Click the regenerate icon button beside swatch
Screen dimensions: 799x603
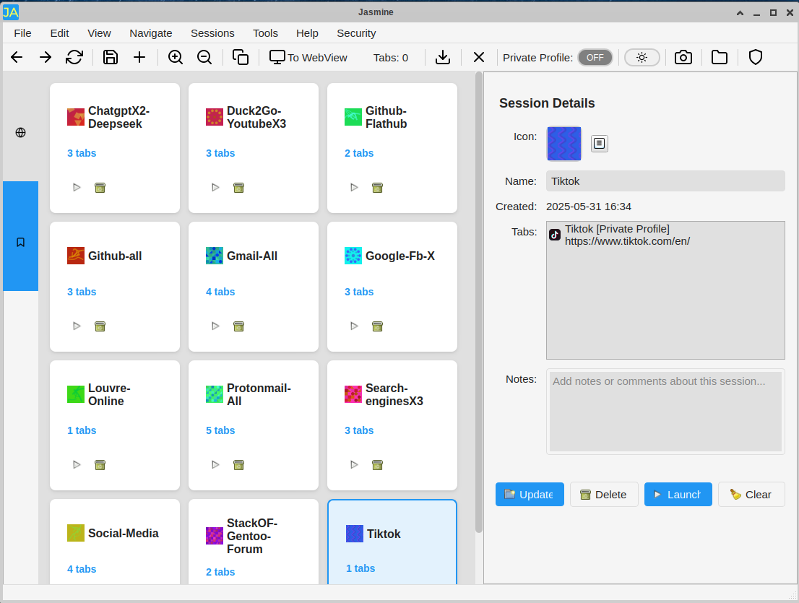[600, 143]
